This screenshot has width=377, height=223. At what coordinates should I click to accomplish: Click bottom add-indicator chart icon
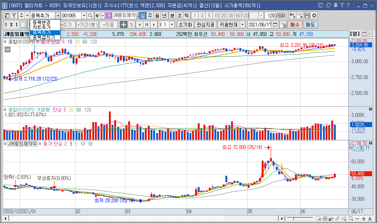[331, 218]
